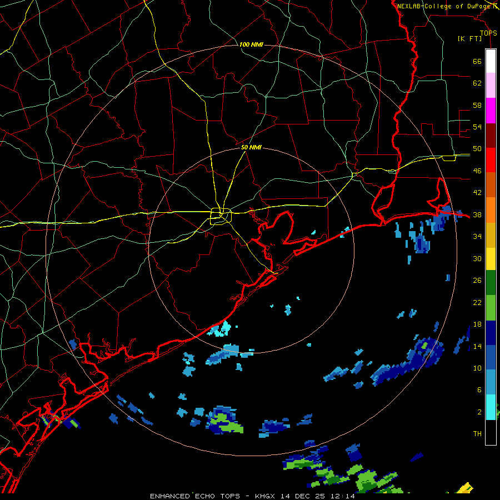The image size is (500, 500).
Task: Click the '[K FT]' units label
Action: [x=469, y=38]
